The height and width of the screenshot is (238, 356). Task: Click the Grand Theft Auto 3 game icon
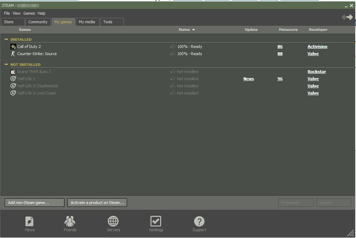click(13, 72)
